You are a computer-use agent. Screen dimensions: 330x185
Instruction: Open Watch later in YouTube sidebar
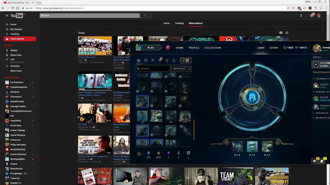click(x=16, y=55)
